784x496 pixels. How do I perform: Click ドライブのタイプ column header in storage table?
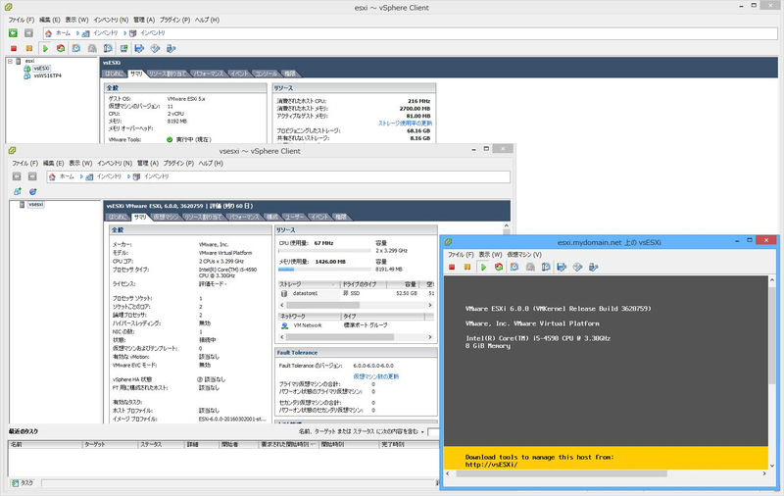point(364,284)
